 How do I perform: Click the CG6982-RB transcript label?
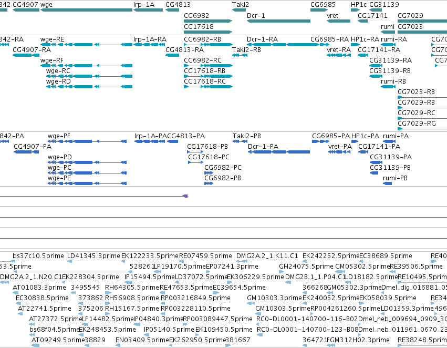click(x=202, y=39)
